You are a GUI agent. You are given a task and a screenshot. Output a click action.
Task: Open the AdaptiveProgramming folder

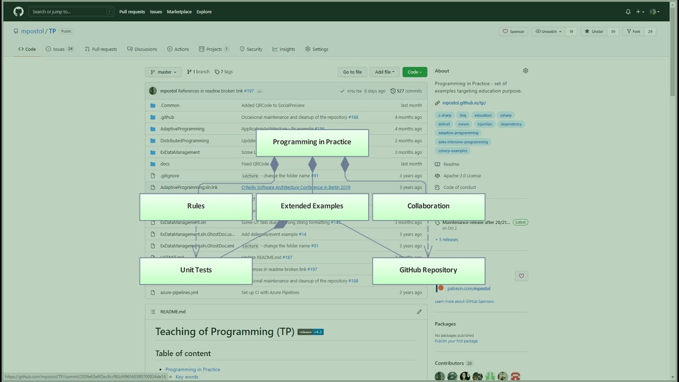pyautogui.click(x=182, y=129)
